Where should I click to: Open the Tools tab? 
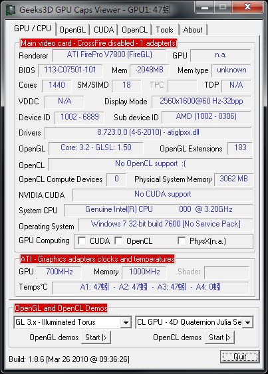click(x=164, y=30)
